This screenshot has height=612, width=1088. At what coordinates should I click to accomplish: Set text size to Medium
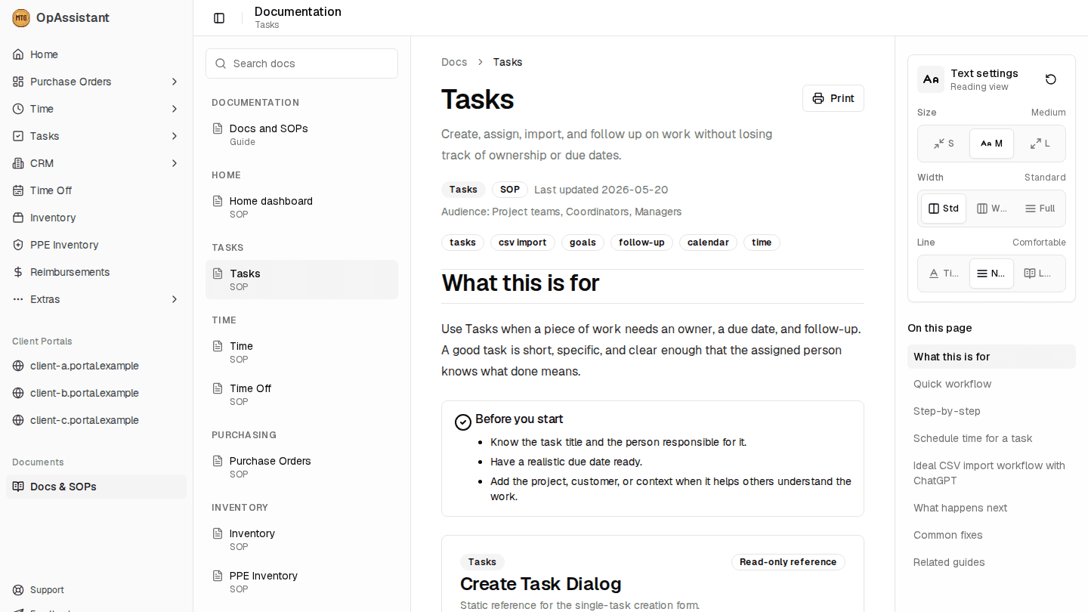tap(991, 144)
